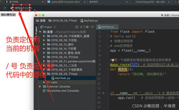Click the app = Flask(__name__) code line
This screenshot has width=179, height=110.
(130, 50)
